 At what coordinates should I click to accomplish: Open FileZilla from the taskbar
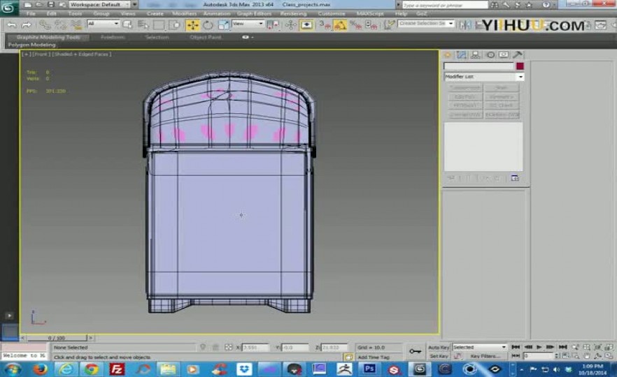tap(117, 369)
